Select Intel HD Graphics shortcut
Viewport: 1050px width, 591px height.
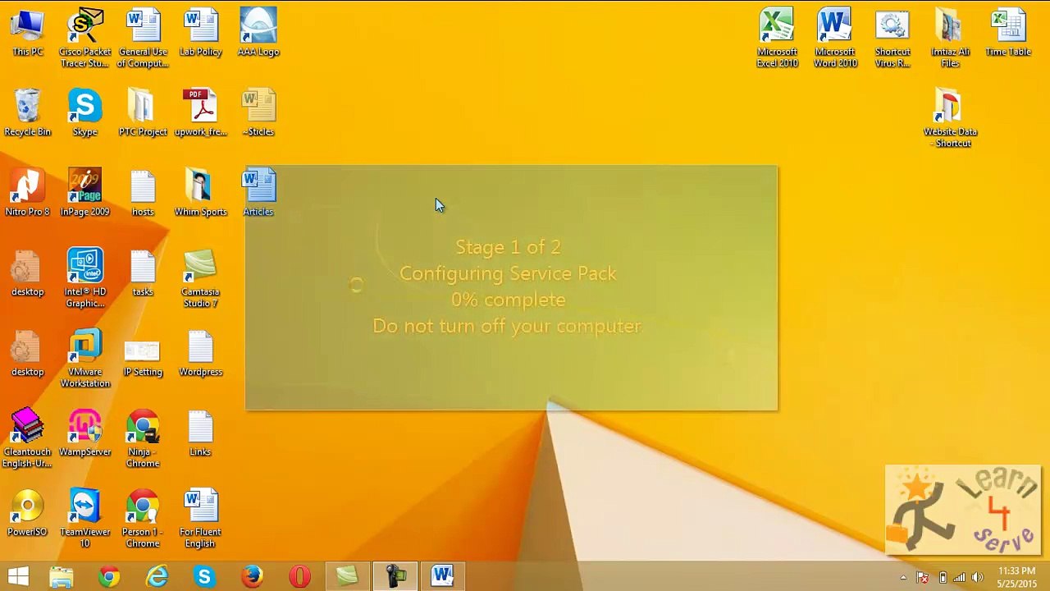pos(84,278)
